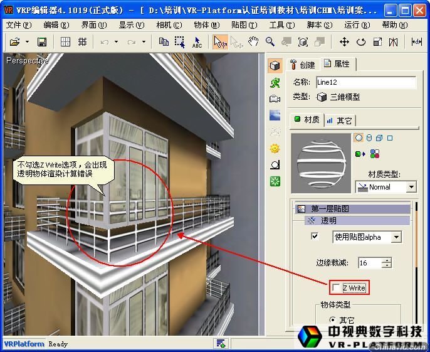Choose the rotate tool in toolbar

click(x=361, y=42)
